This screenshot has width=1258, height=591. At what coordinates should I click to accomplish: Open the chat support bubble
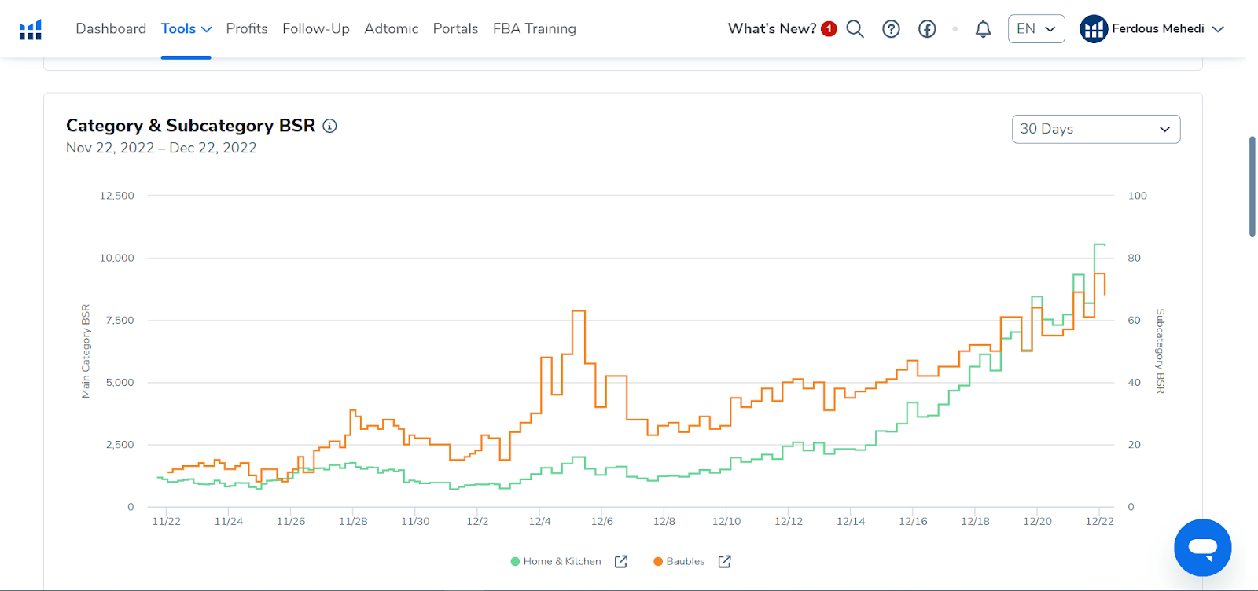[x=1202, y=547]
